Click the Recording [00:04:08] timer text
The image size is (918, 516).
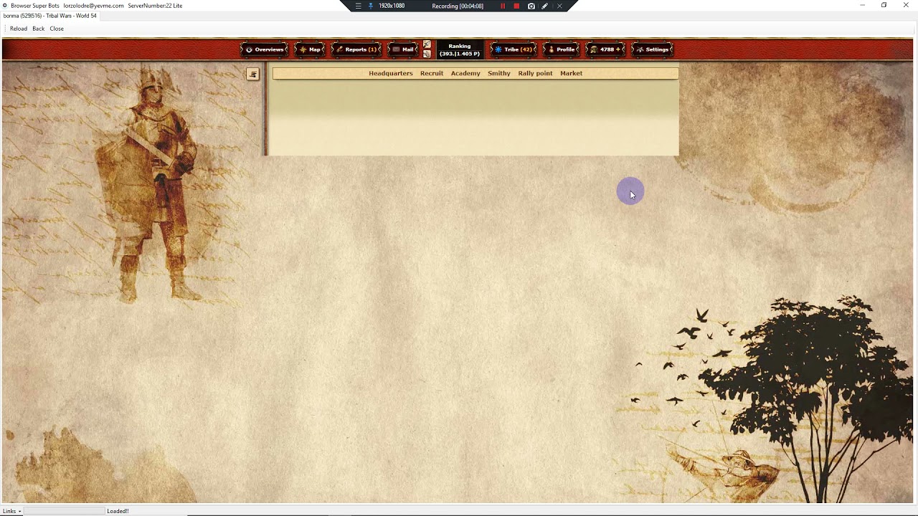(x=458, y=6)
